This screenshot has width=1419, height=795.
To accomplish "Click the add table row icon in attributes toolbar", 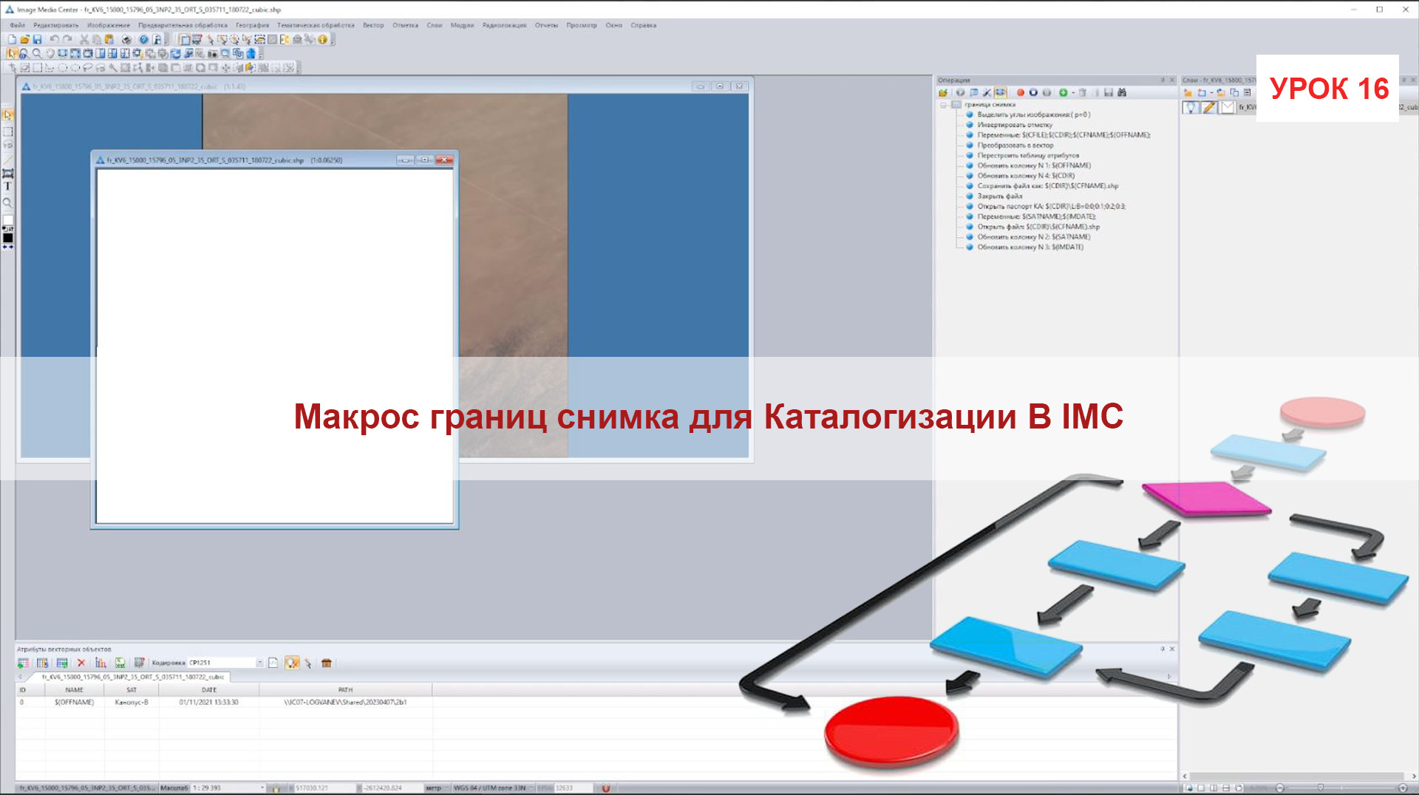I will (23, 663).
